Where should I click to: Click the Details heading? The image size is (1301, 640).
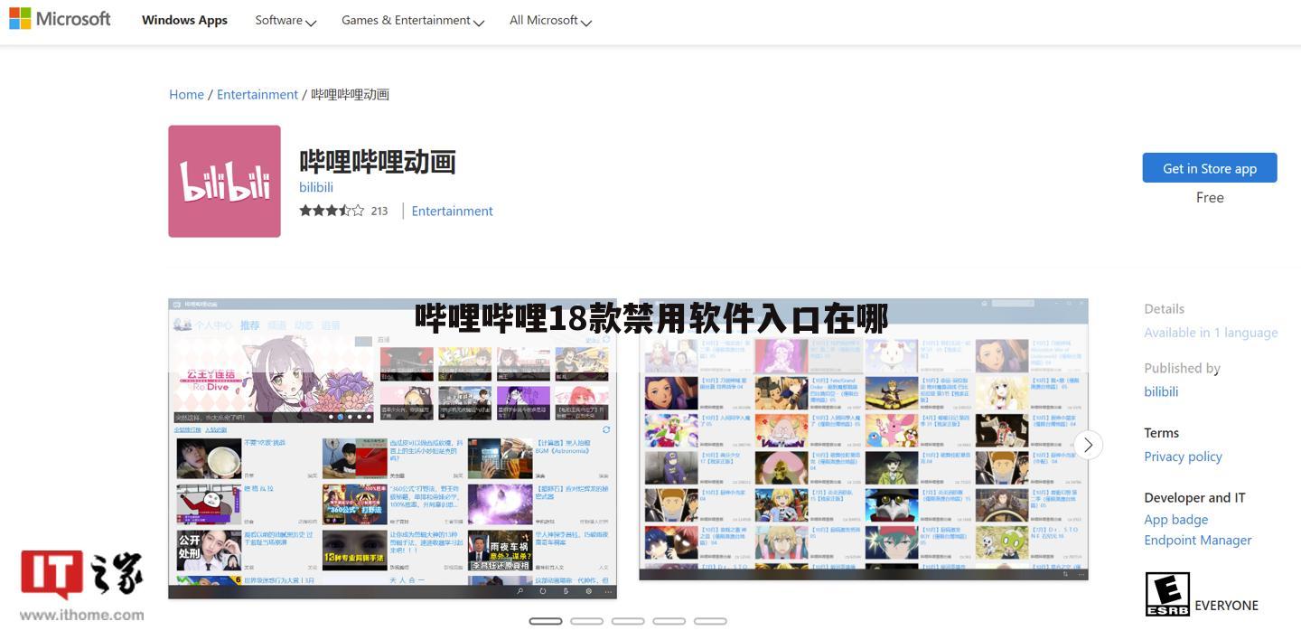[x=1164, y=309]
